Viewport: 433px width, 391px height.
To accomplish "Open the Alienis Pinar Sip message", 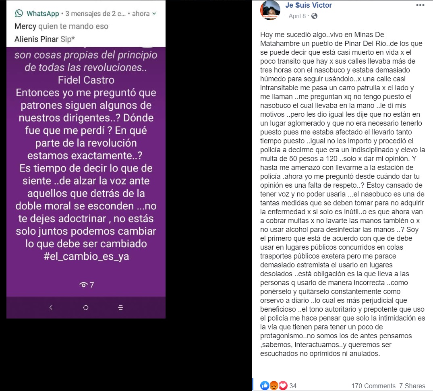I will click(x=44, y=39).
